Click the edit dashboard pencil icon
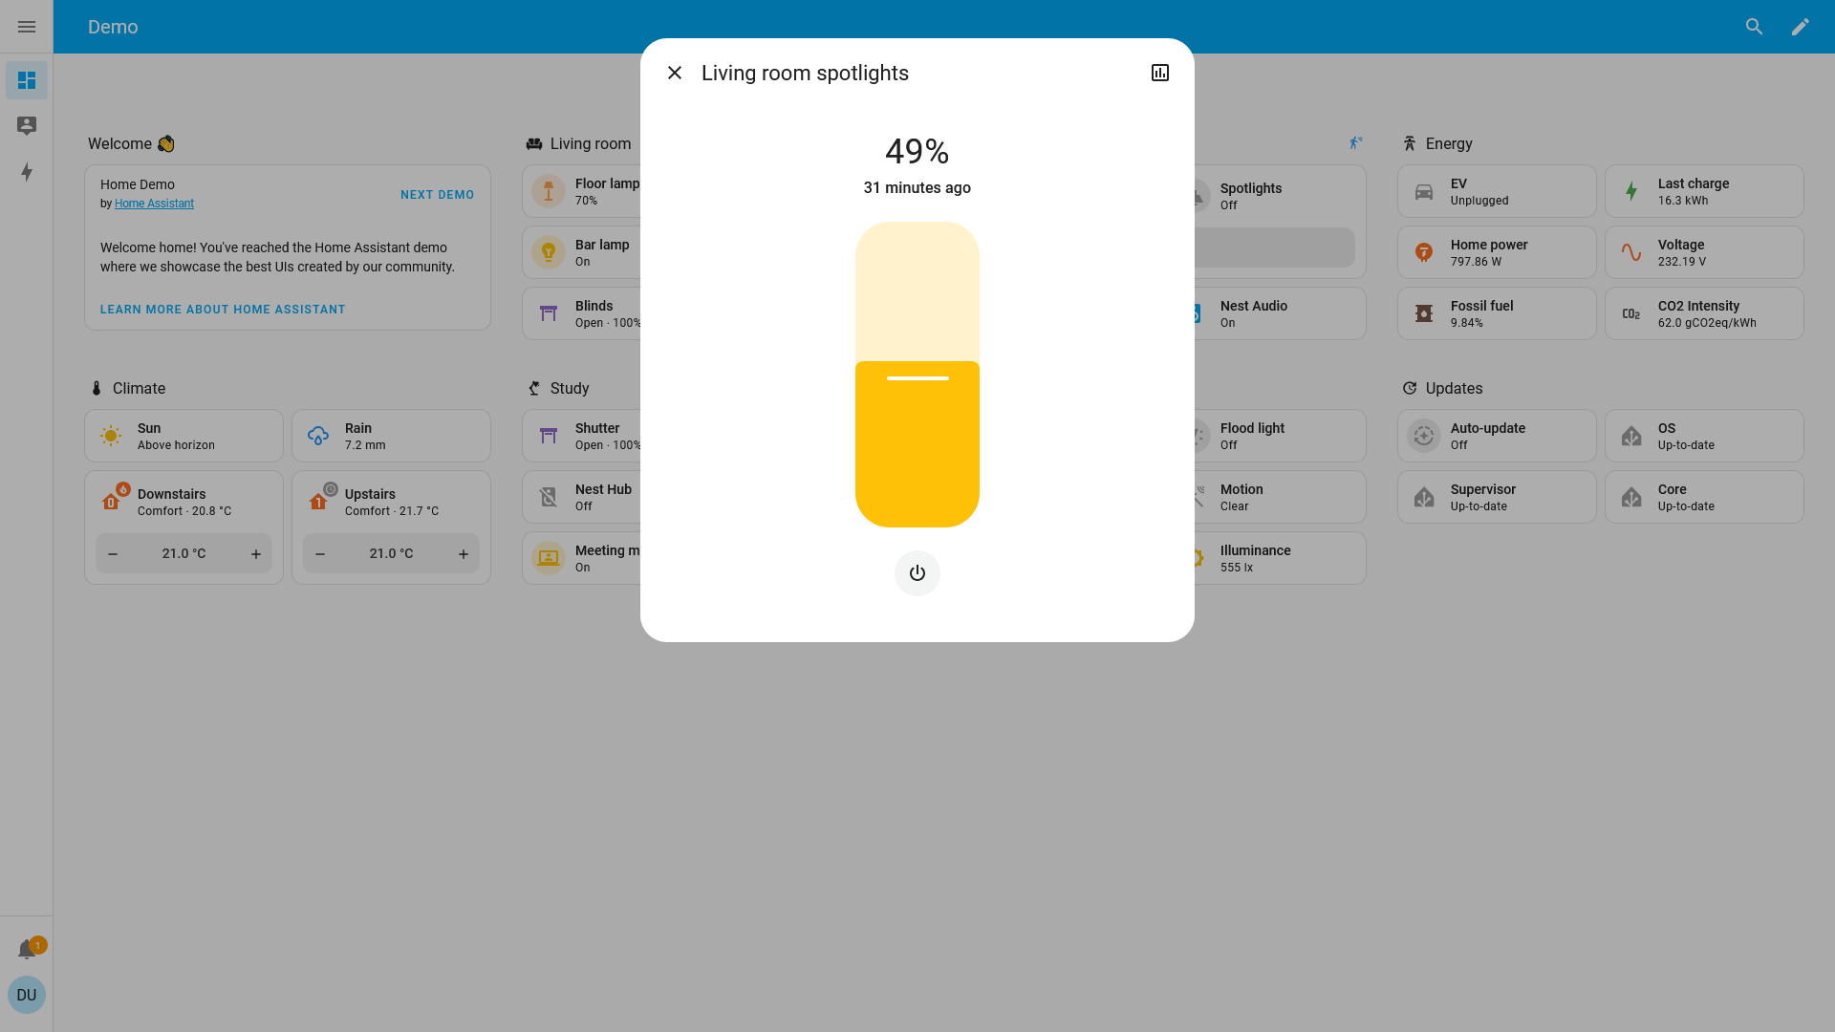 pyautogui.click(x=1800, y=27)
